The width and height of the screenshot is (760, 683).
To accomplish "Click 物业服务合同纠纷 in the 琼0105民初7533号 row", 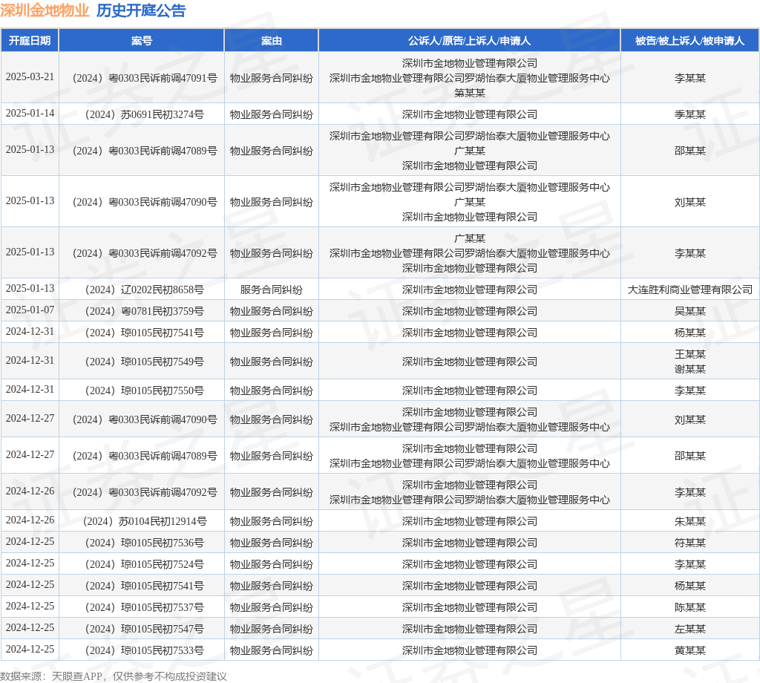I will 272,650.
